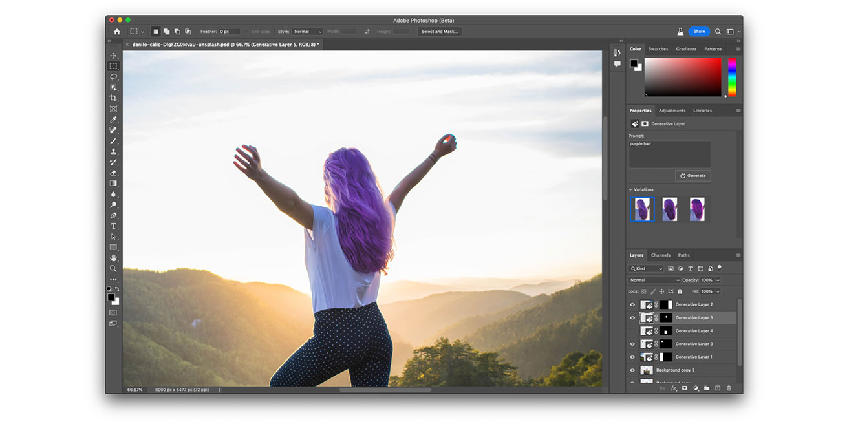This screenshot has height=424, width=849.
Task: Switch to the Adjustments tab
Action: tap(672, 111)
